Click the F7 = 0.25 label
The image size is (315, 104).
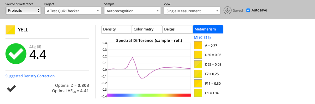click(x=212, y=74)
